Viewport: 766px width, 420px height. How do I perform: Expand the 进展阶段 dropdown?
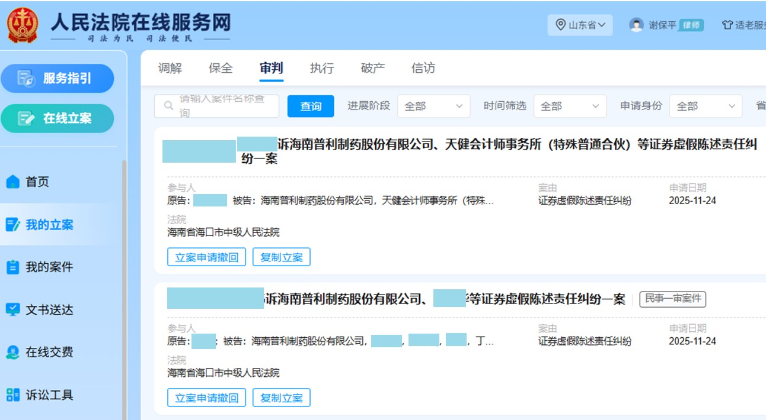(433, 106)
